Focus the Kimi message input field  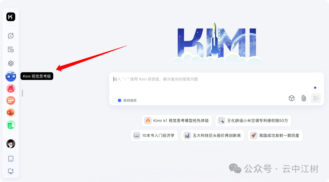(217, 84)
